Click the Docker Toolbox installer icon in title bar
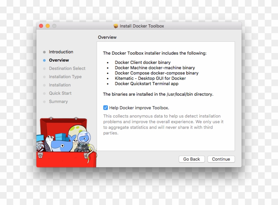The width and height of the screenshot is (278, 205). coord(116,26)
